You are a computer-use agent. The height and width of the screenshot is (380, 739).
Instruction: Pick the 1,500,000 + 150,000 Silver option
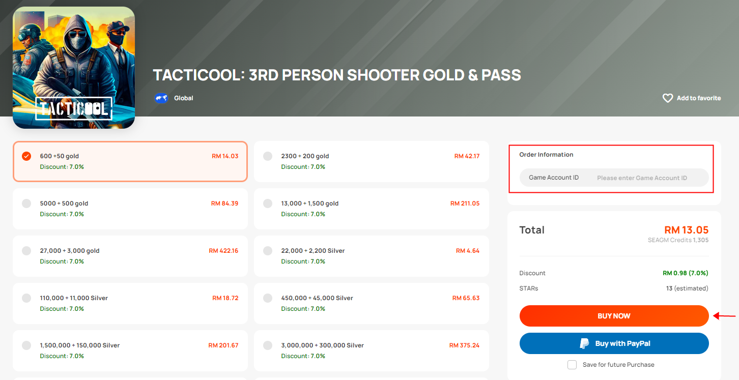(130, 350)
